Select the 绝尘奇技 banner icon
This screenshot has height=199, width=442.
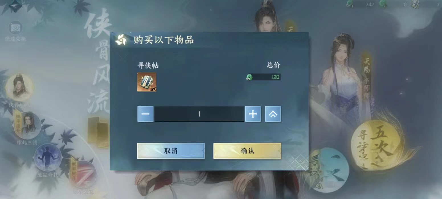pos(48,158)
